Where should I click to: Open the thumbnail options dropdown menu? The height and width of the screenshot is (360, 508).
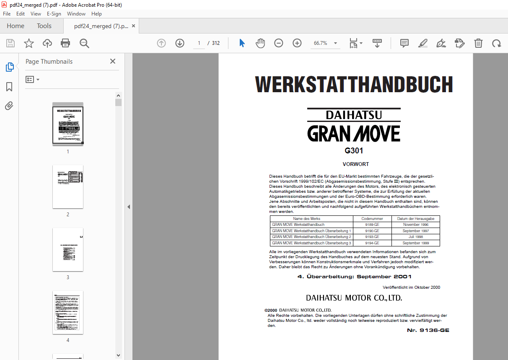tap(32, 79)
